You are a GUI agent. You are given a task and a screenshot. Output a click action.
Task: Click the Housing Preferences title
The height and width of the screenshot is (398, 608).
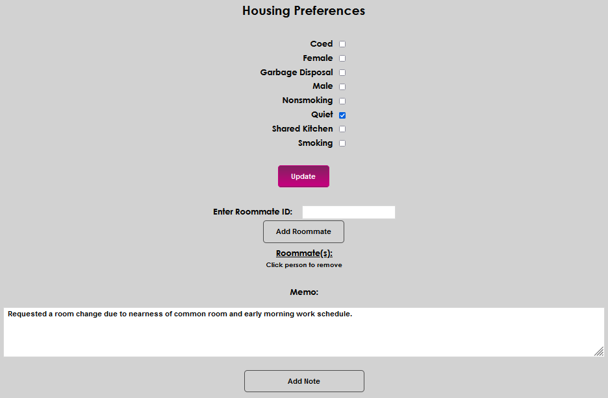click(303, 10)
